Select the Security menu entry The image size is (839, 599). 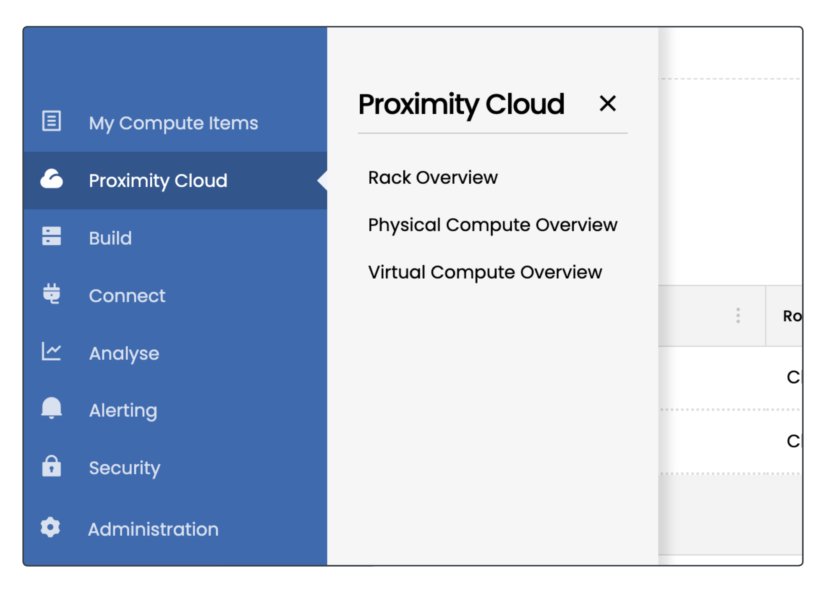[125, 468]
